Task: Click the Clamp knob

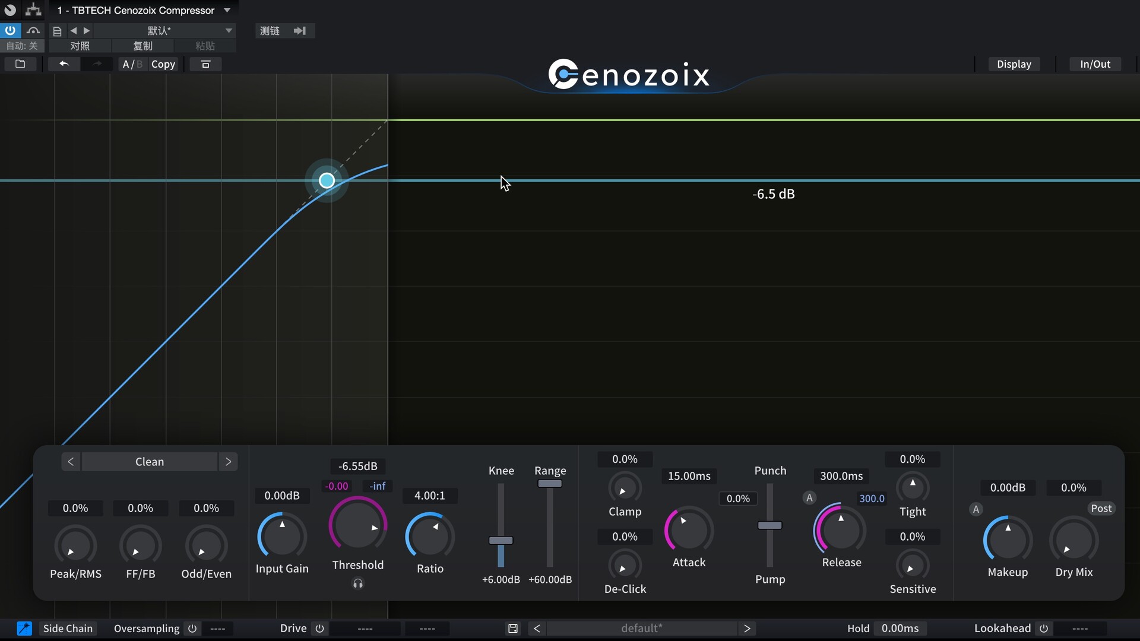Action: [625, 488]
